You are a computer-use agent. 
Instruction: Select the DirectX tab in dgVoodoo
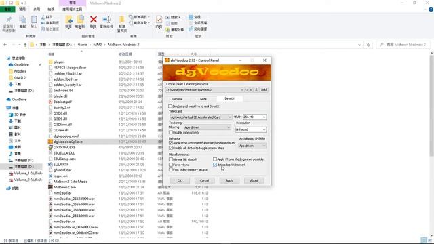point(229,98)
